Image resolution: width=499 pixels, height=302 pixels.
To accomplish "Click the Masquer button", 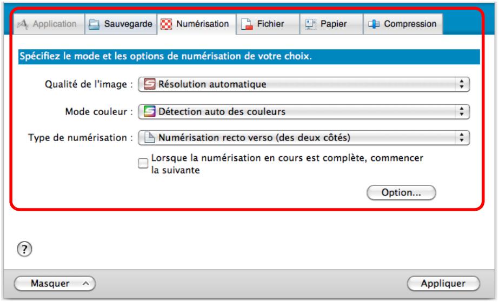I will click(x=55, y=284).
